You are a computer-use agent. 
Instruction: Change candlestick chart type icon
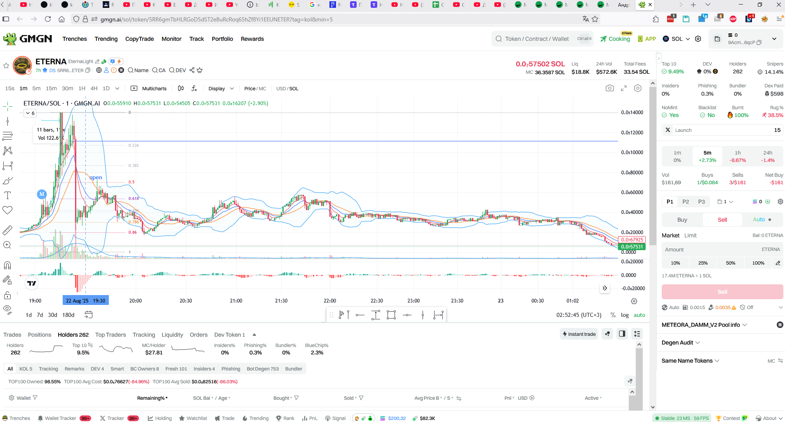[x=181, y=88]
